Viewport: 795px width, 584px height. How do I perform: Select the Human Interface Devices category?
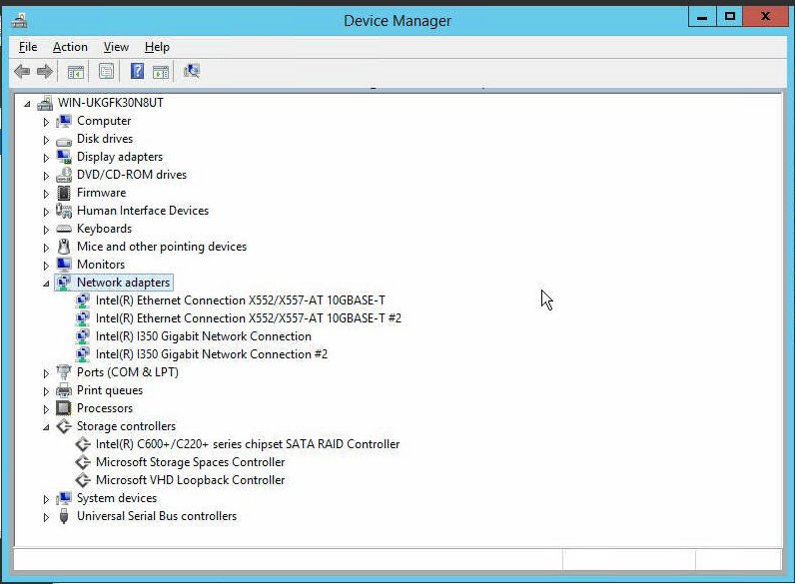(143, 211)
